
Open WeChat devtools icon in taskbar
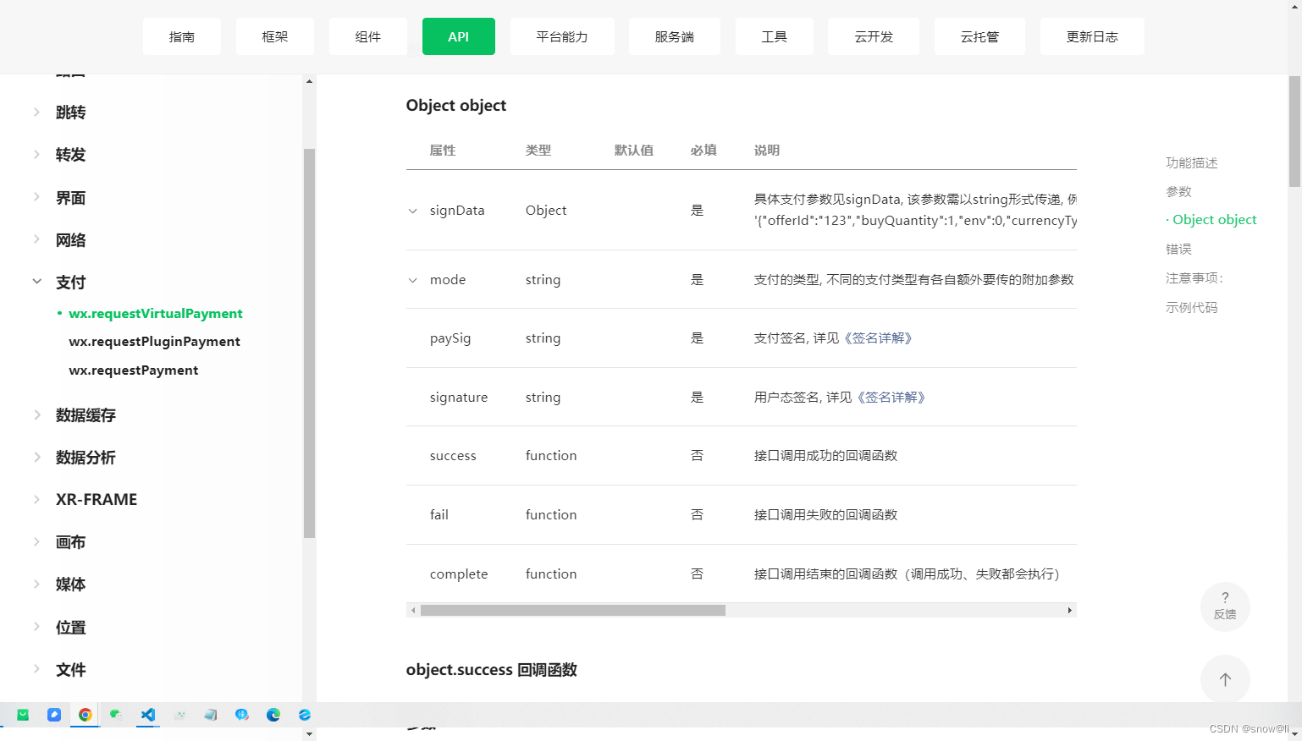click(x=179, y=715)
